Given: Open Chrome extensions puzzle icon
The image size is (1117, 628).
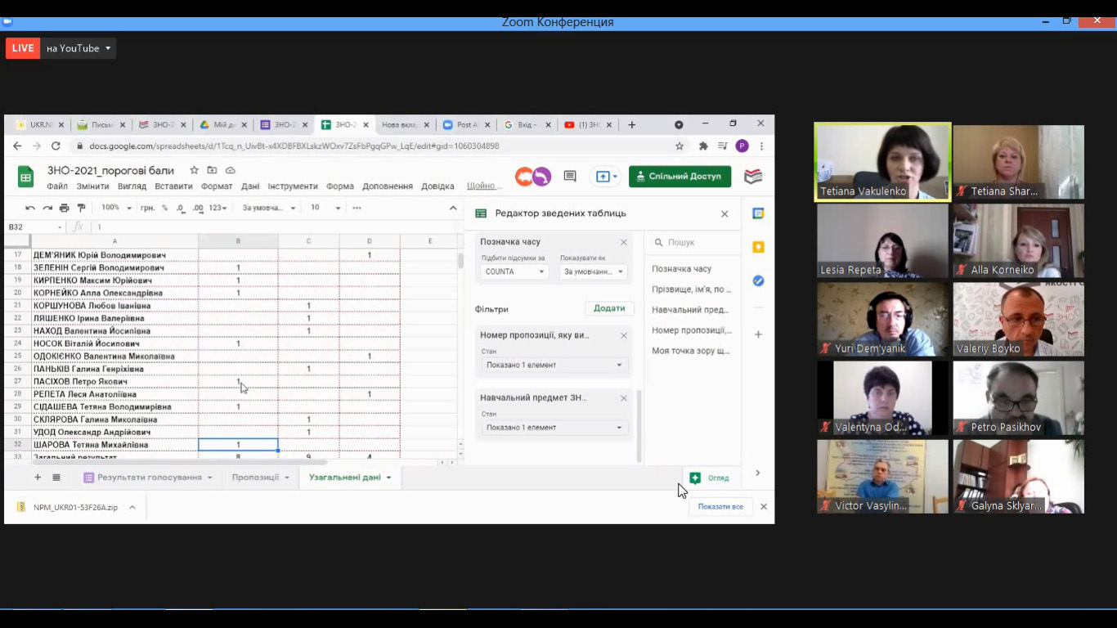Looking at the screenshot, I should point(702,146).
